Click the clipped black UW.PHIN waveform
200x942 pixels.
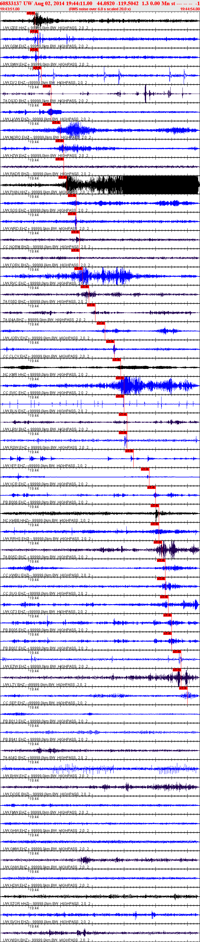tap(146, 185)
